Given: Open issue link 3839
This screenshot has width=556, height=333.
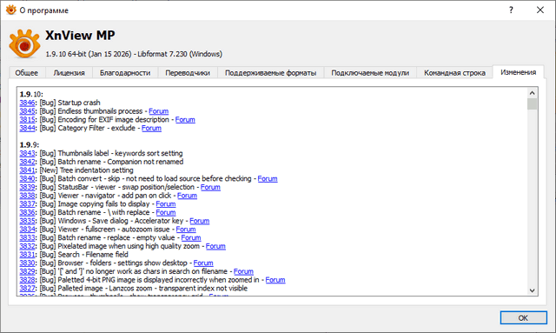Looking at the screenshot, I should point(27,187).
